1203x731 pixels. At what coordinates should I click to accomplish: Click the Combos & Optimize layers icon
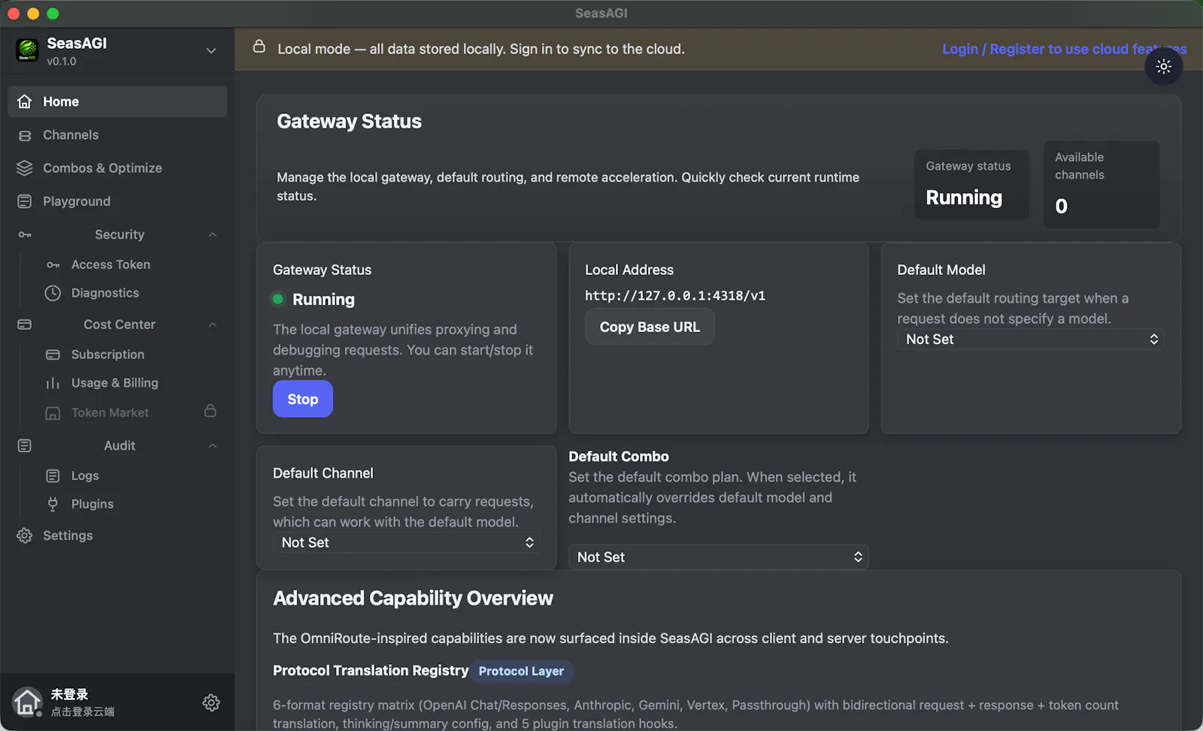click(x=25, y=168)
